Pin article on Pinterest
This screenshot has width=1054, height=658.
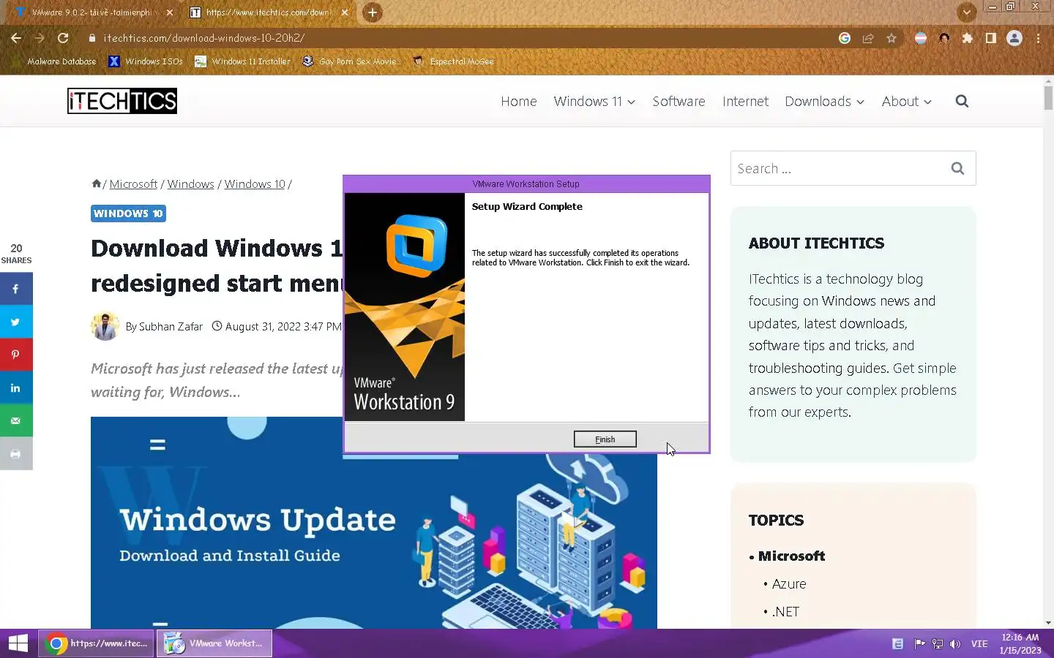tap(16, 355)
